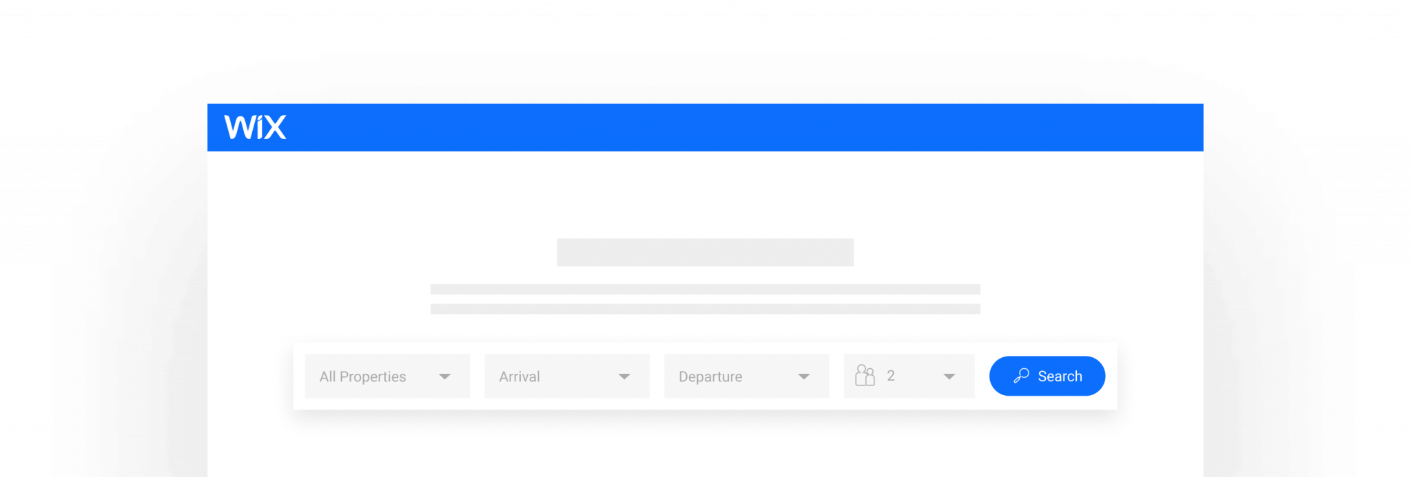Click the Search button label
1411x477 pixels.
click(1060, 377)
